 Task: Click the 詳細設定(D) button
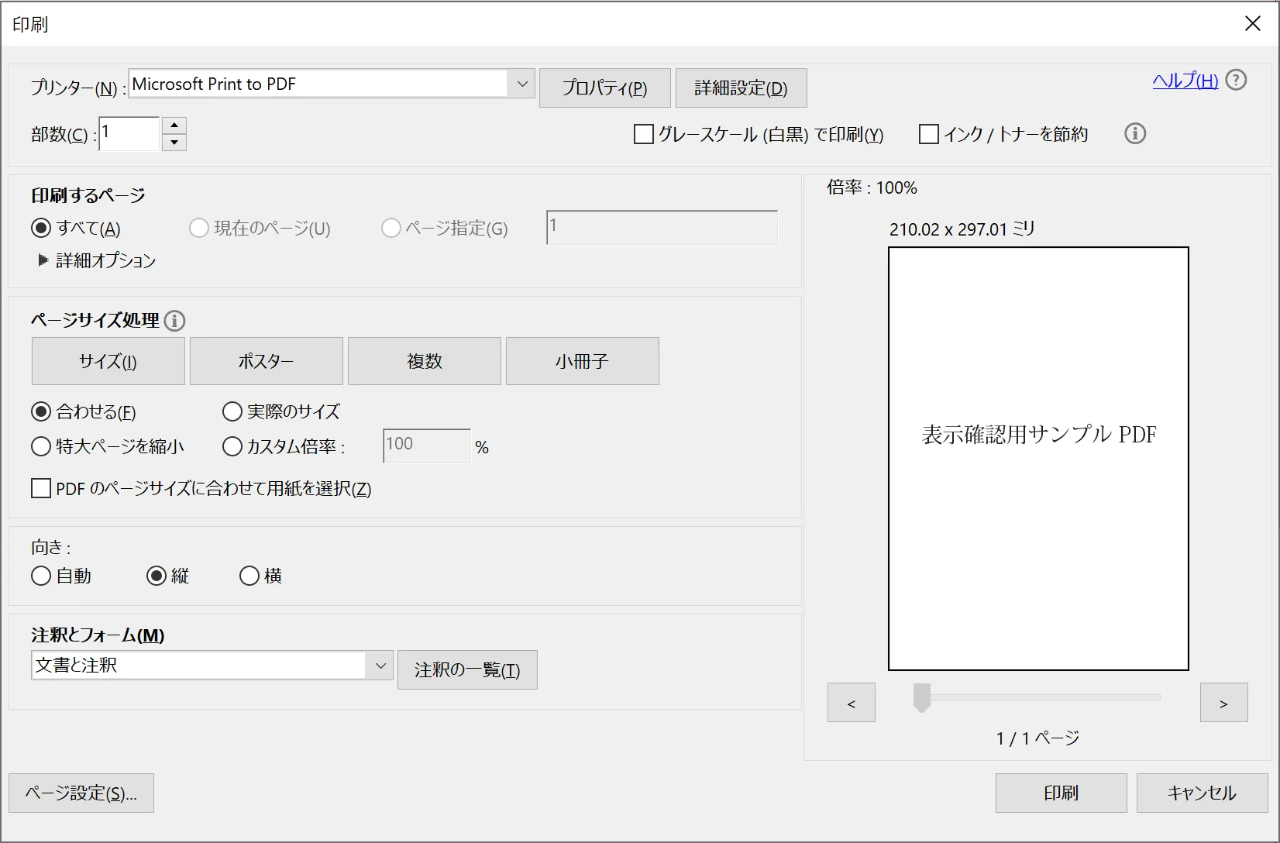(742, 88)
